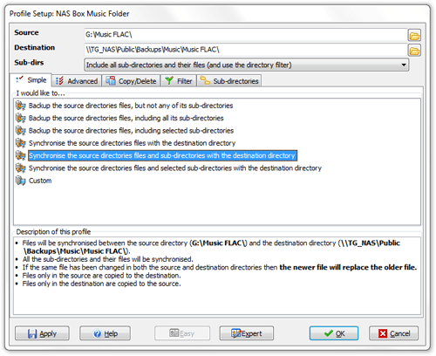Open the Simple tab
The height and width of the screenshot is (356, 436).
pos(31,80)
